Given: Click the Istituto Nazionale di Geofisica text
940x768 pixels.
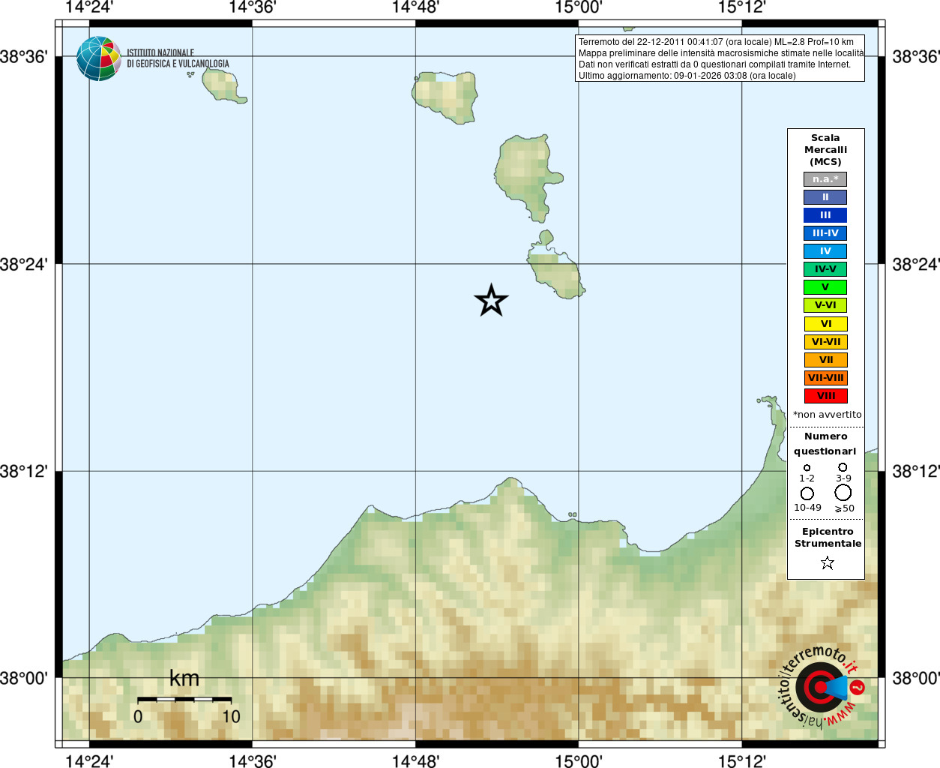Looking at the screenshot, I should point(178,58).
